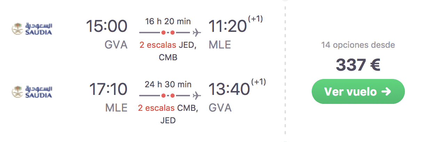Click the outbound 2 escalas label
Image resolution: width=423 pixels, height=142 pixels.
pos(158,45)
